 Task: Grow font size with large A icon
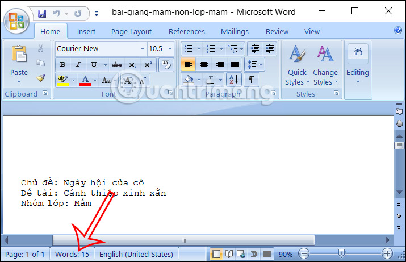click(x=128, y=80)
